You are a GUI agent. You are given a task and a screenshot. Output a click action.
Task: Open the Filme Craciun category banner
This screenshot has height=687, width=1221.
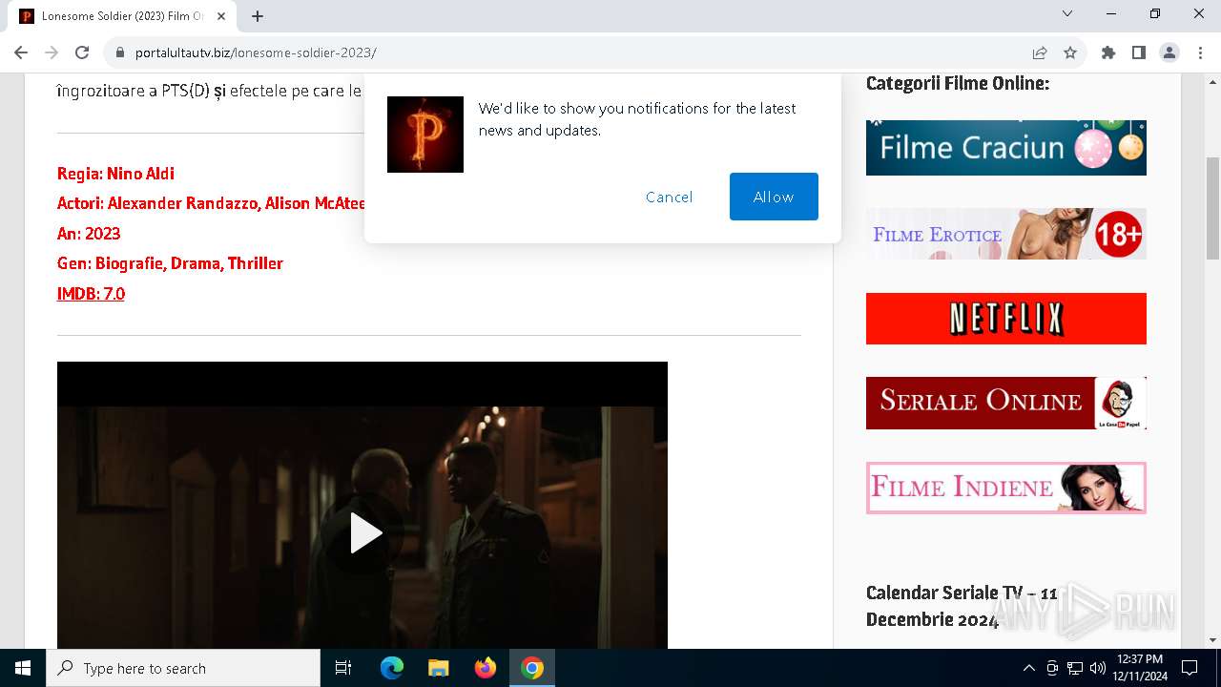tap(1006, 148)
